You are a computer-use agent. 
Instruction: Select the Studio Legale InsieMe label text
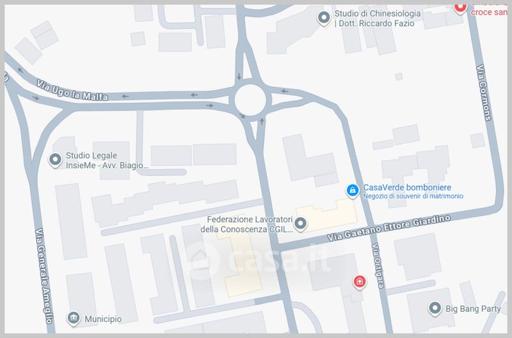coord(107,160)
